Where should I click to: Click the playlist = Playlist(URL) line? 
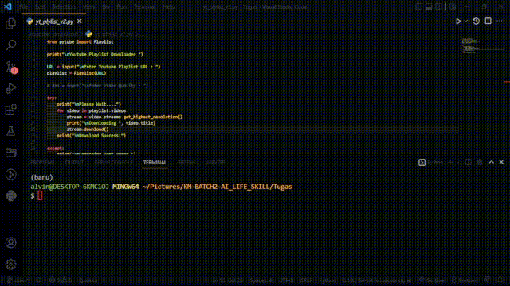click(76, 73)
